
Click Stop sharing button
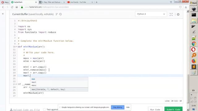click(118, 107)
